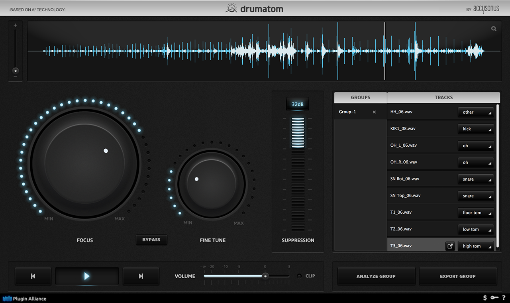This screenshot has height=303, width=510.
Task: Select the SN Bot_06.wav track name
Action: click(405, 179)
